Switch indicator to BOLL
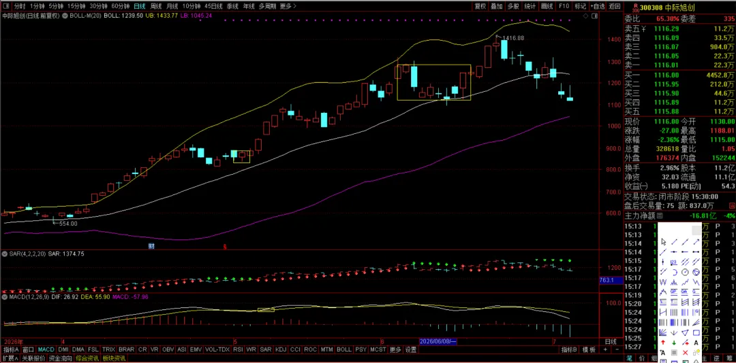 pyautogui.click(x=344, y=349)
